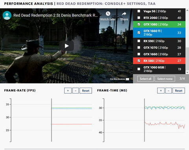Reset the frame-rate graph

click(86, 91)
